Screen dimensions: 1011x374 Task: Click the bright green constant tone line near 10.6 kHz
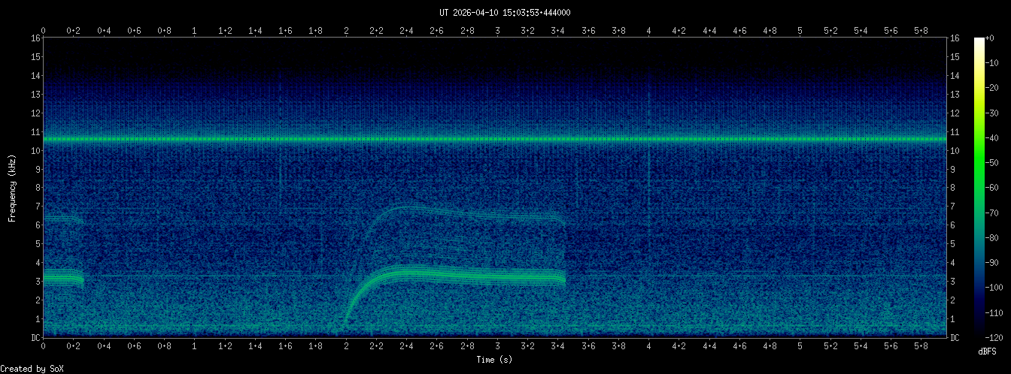495,139
